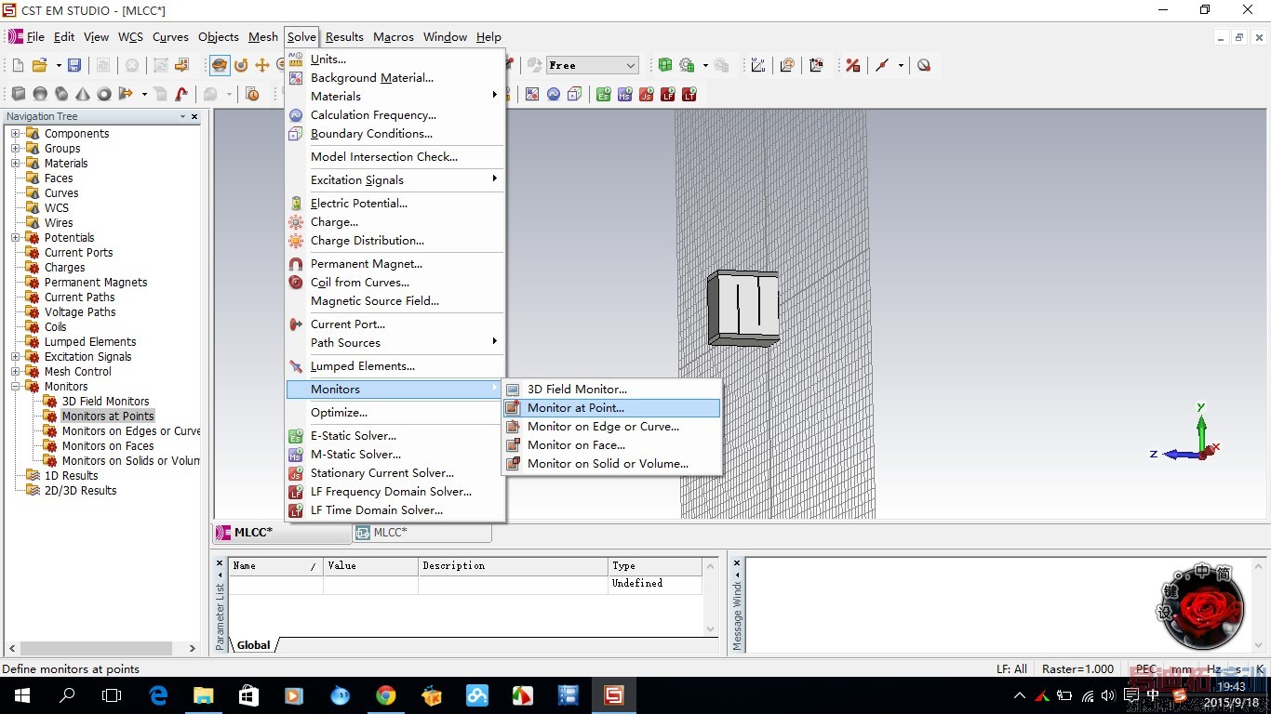Open the history list clock icon
The height and width of the screenshot is (714, 1271).
tap(252, 94)
